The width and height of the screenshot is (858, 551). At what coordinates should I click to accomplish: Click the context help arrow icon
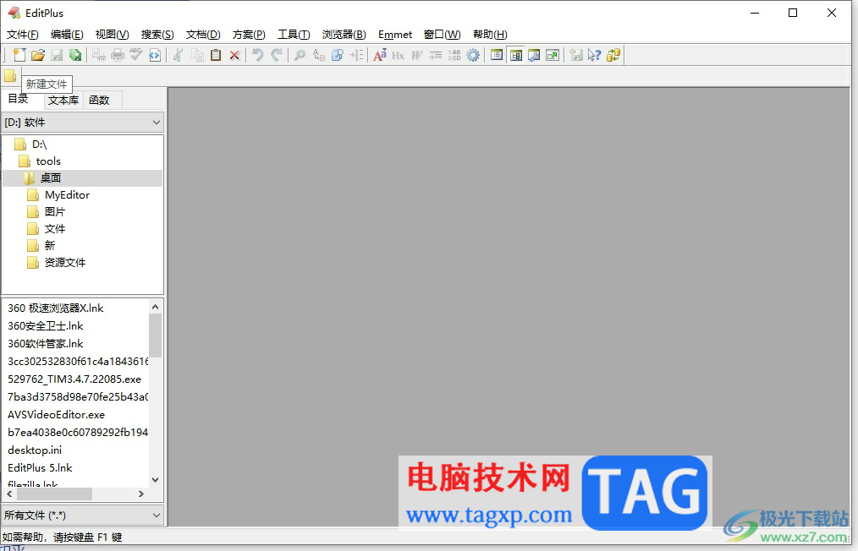(594, 55)
